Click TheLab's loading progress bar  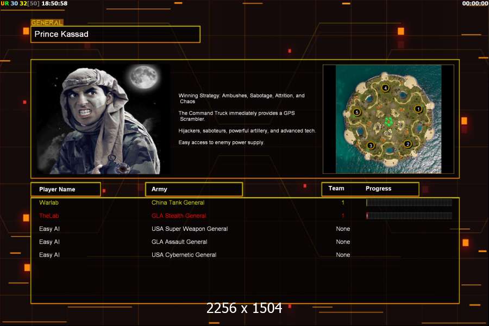(409, 216)
